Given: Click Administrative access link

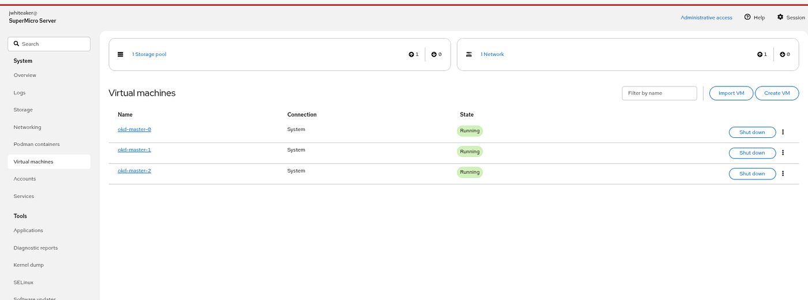Looking at the screenshot, I should pyautogui.click(x=706, y=17).
